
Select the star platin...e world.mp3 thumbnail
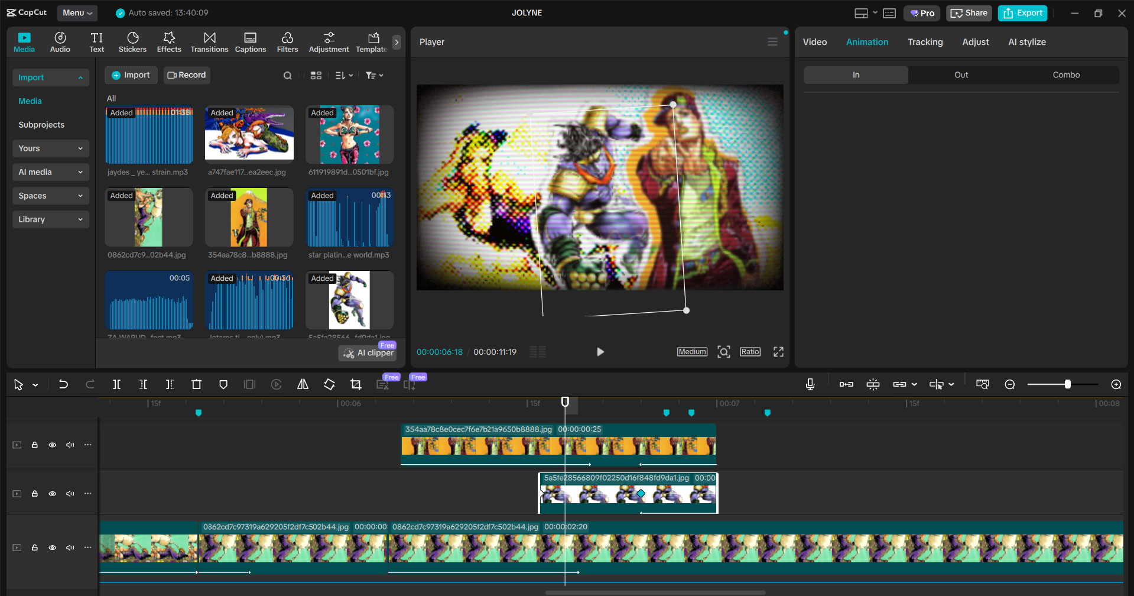pyautogui.click(x=349, y=218)
